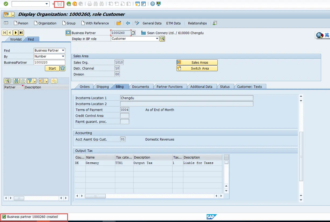The height and width of the screenshot is (222, 330).
Task: Go to previous record arrow
Action: [10, 33]
